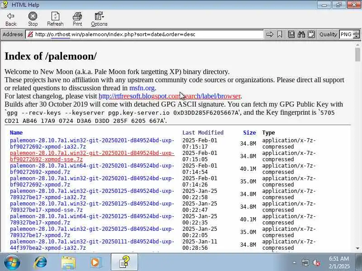The image size is (362, 271).
Task: Click the network icon in the system tray
Action: (305, 262)
